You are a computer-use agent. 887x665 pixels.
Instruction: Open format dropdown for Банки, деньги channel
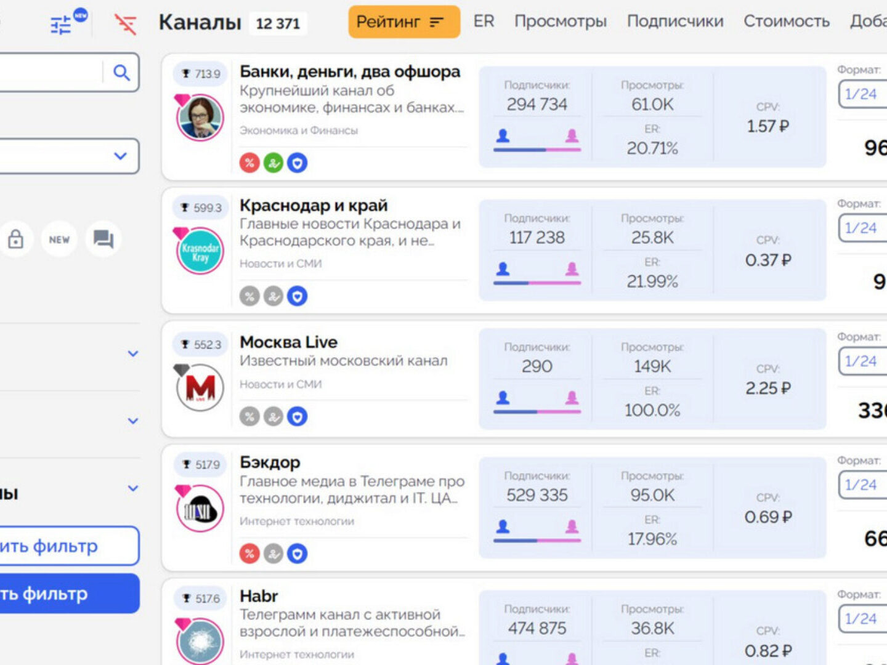pyautogui.click(x=862, y=94)
